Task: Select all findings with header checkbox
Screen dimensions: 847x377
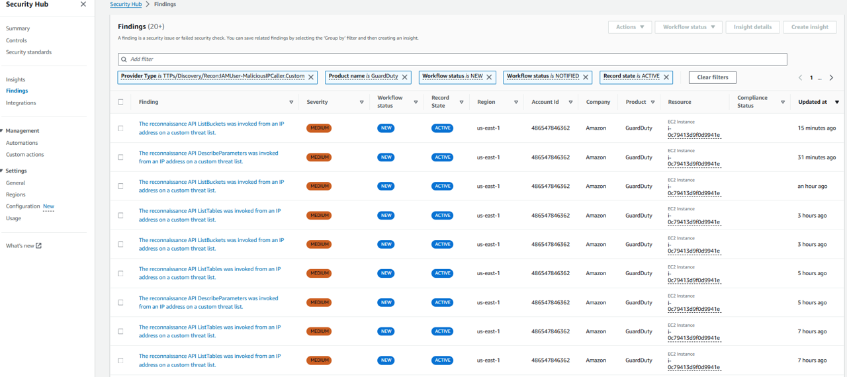Action: coord(120,102)
